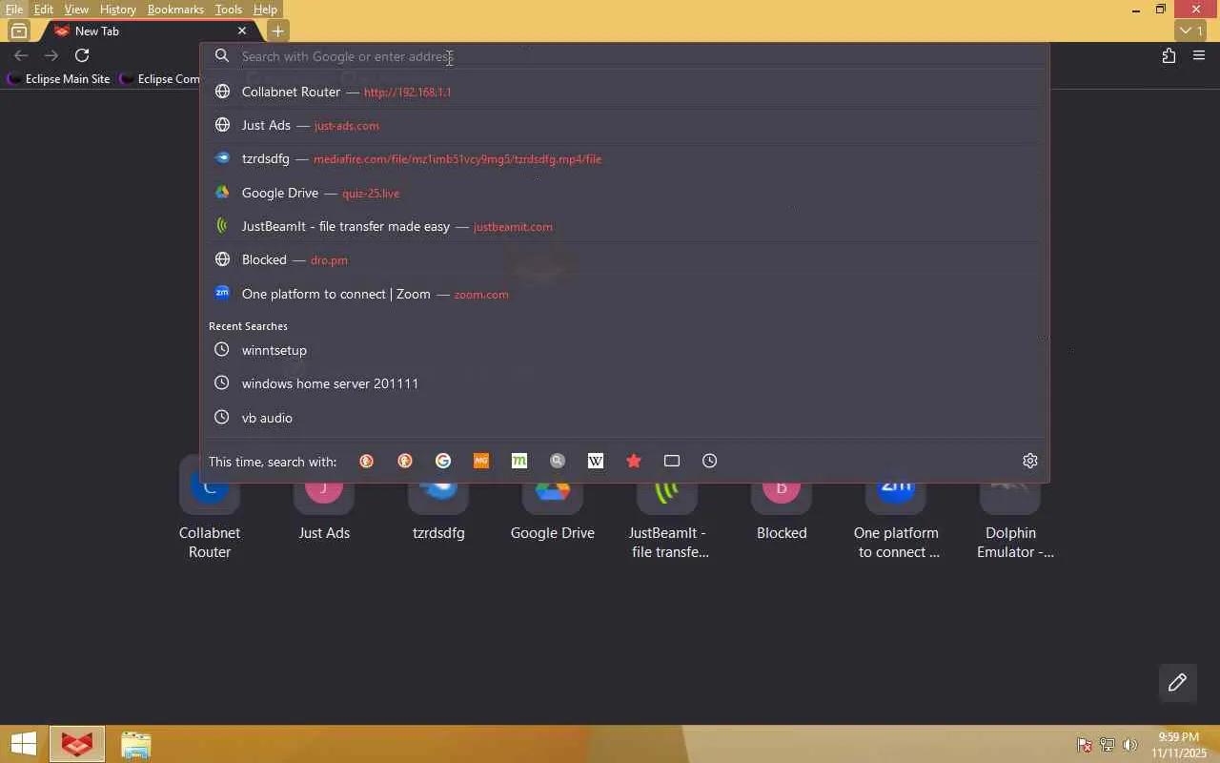
Task: Choose the Zoom zoom.com suggestion
Action: coord(624,294)
